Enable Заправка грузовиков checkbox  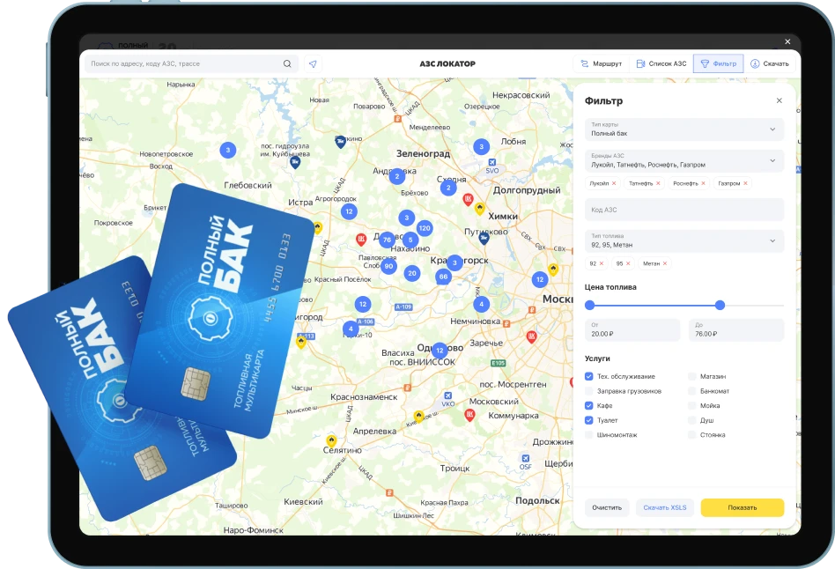click(588, 391)
